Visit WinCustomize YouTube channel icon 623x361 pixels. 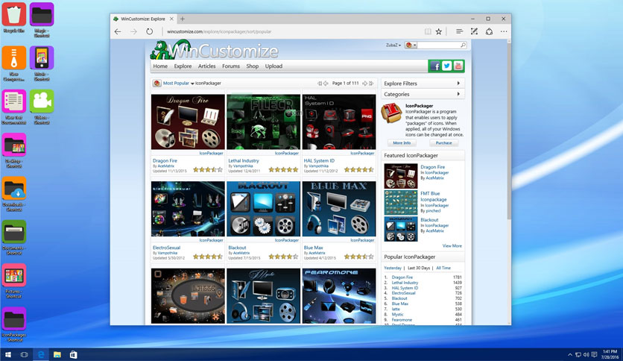pos(458,66)
